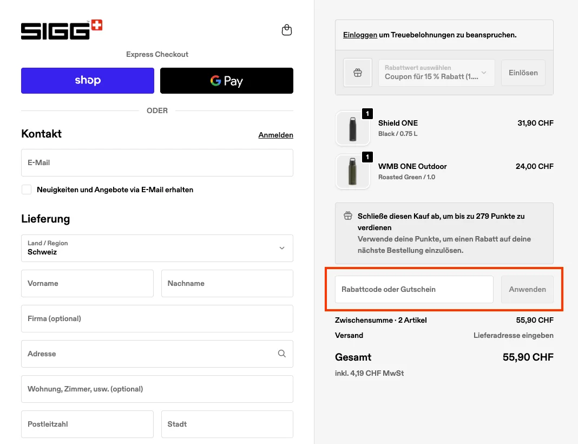Click the Einlösen redeem button

click(523, 72)
